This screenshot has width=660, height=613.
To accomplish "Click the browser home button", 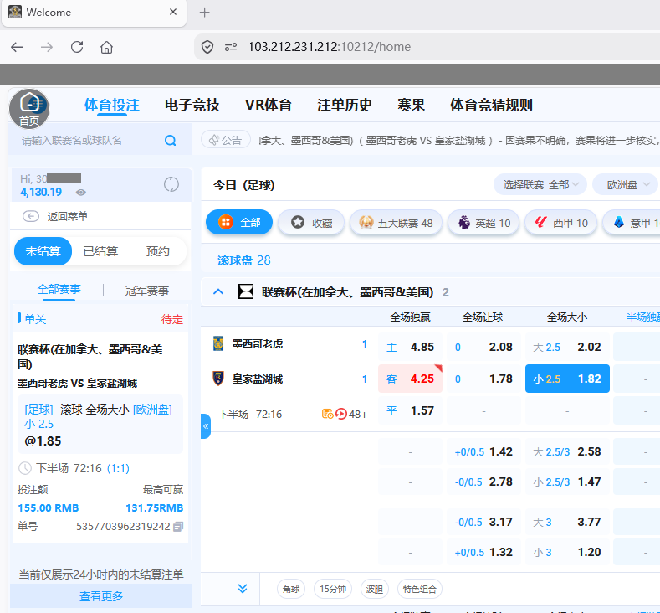I will pyautogui.click(x=106, y=47).
